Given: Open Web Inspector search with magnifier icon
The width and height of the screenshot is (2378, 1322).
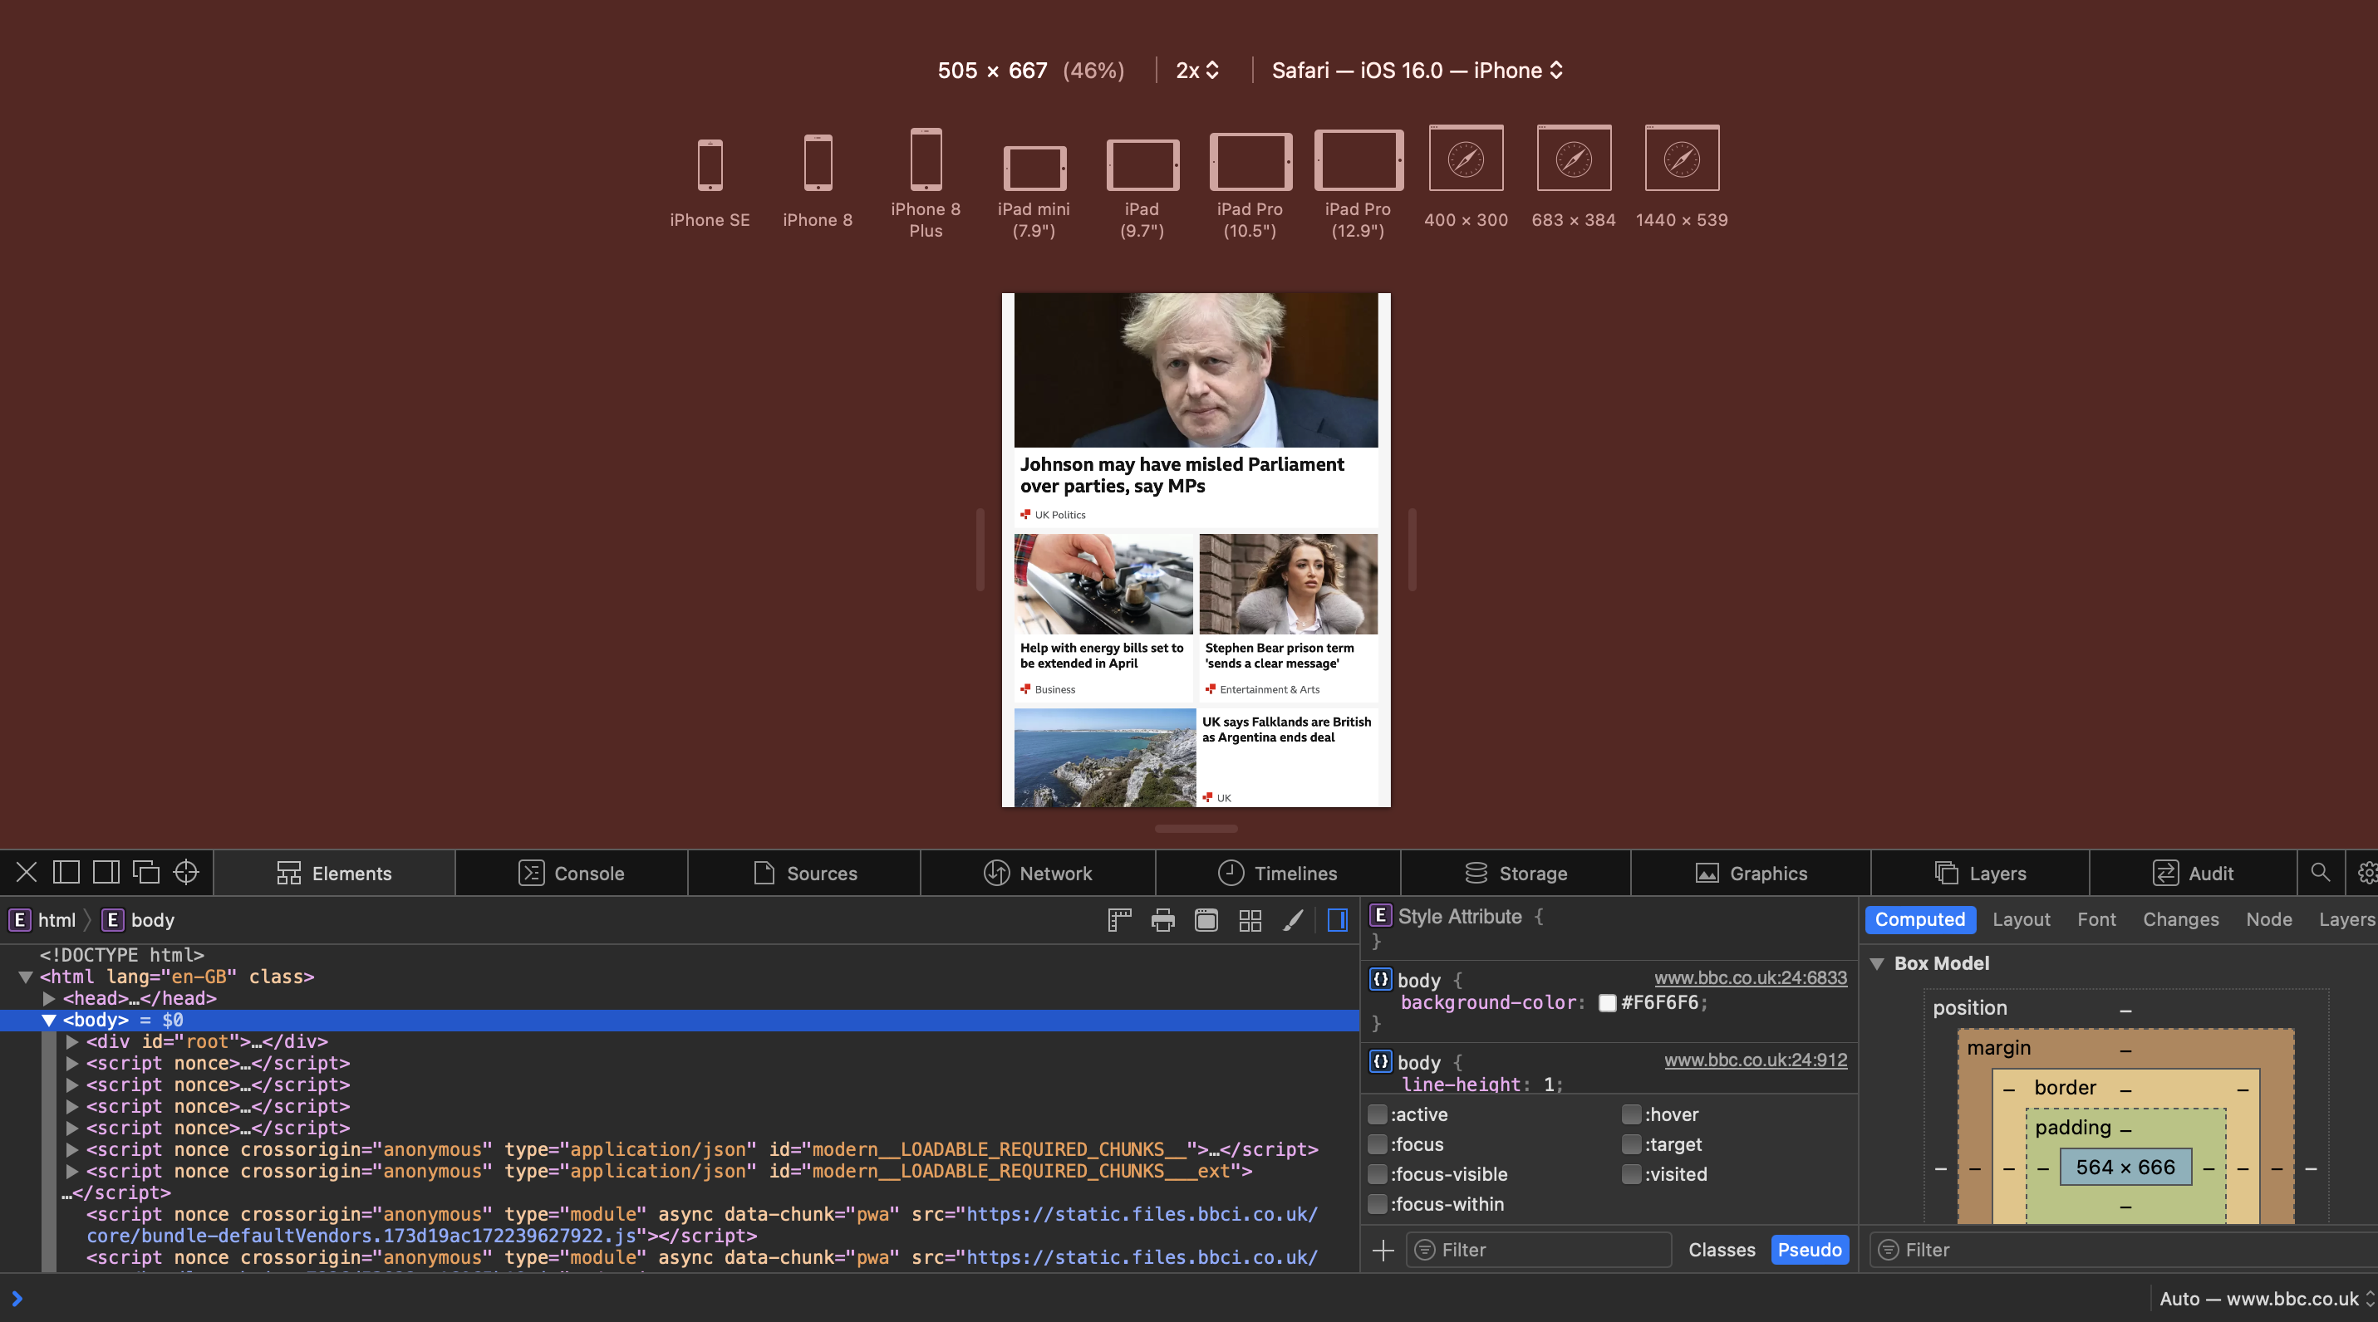Looking at the screenshot, I should 2321,873.
